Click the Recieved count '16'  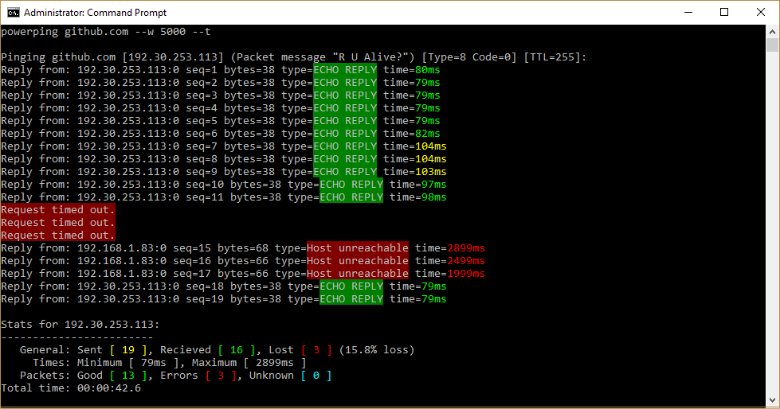click(x=237, y=350)
